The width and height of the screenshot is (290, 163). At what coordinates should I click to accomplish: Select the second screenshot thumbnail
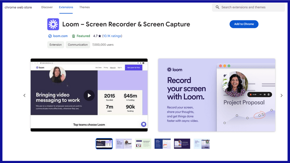point(124,144)
